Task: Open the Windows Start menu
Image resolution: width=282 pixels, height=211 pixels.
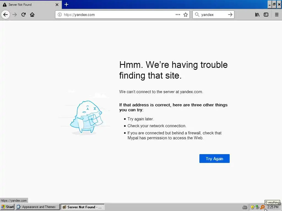Action: click(x=7, y=207)
